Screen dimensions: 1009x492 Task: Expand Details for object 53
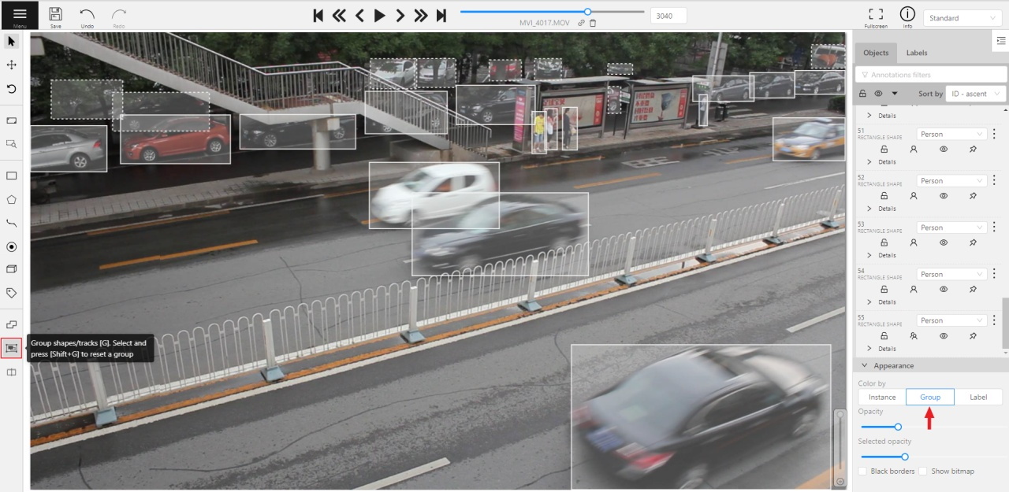click(x=870, y=255)
